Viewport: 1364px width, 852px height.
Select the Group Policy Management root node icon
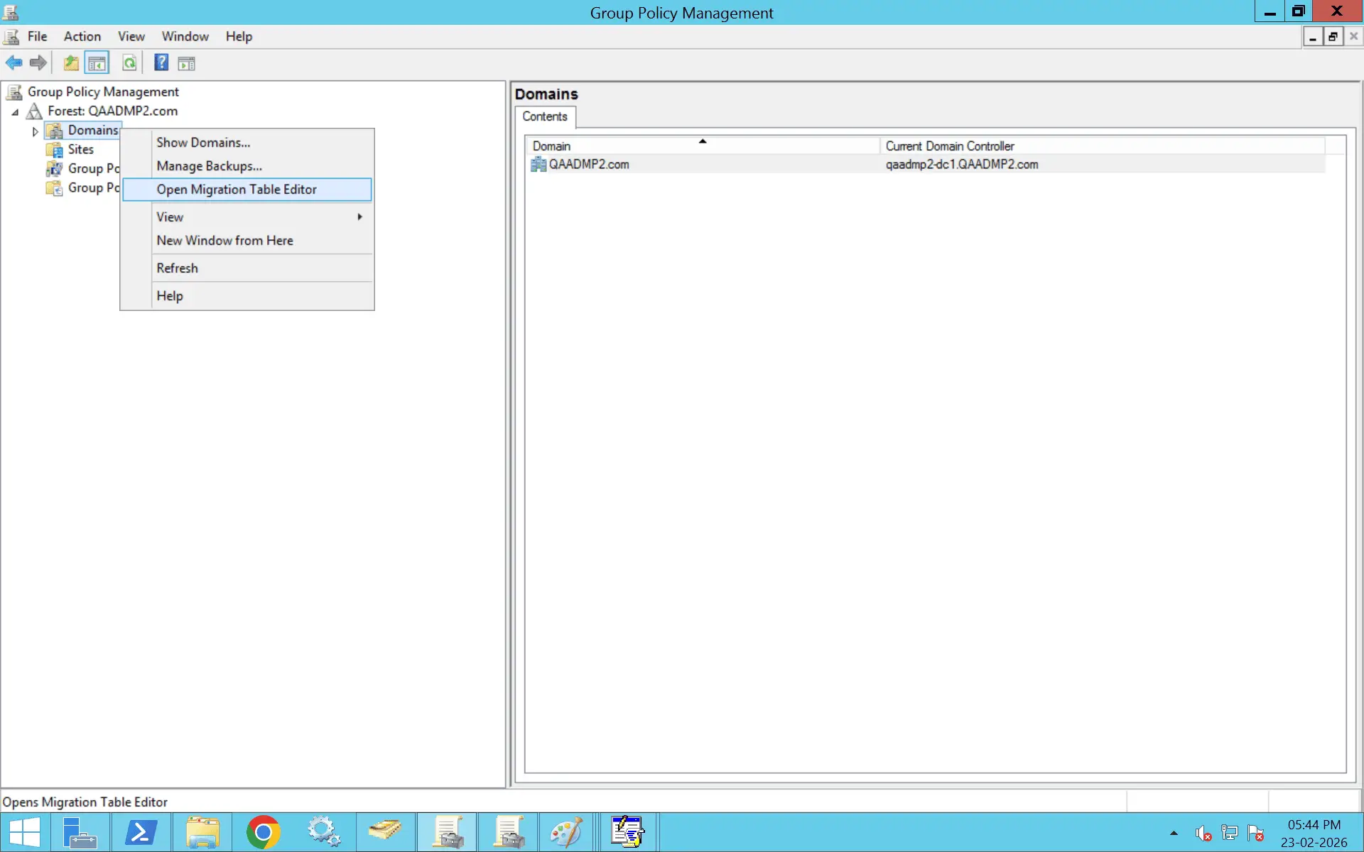click(x=14, y=92)
